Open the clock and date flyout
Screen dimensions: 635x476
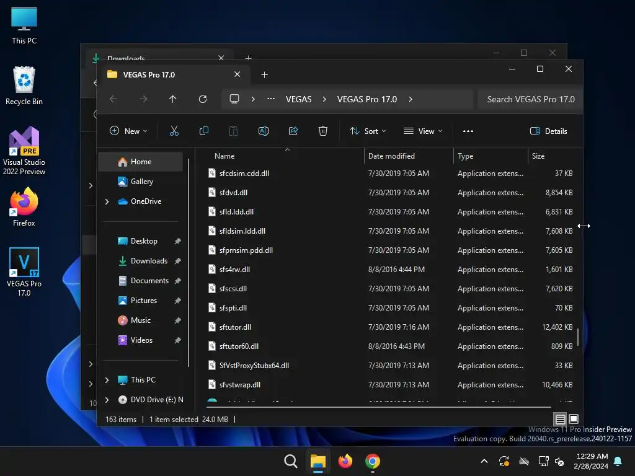click(590, 461)
